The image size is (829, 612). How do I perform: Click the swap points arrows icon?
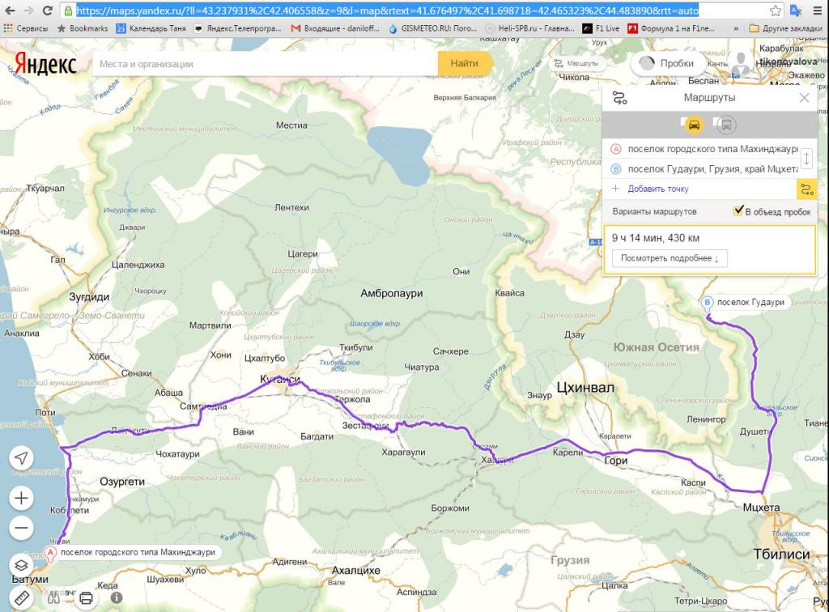[x=806, y=159]
